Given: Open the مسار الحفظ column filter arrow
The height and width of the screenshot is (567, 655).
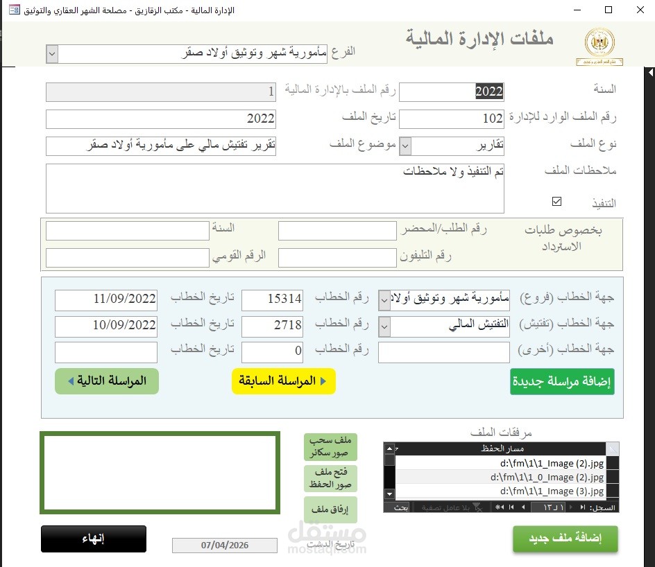Looking at the screenshot, I should point(396,449).
